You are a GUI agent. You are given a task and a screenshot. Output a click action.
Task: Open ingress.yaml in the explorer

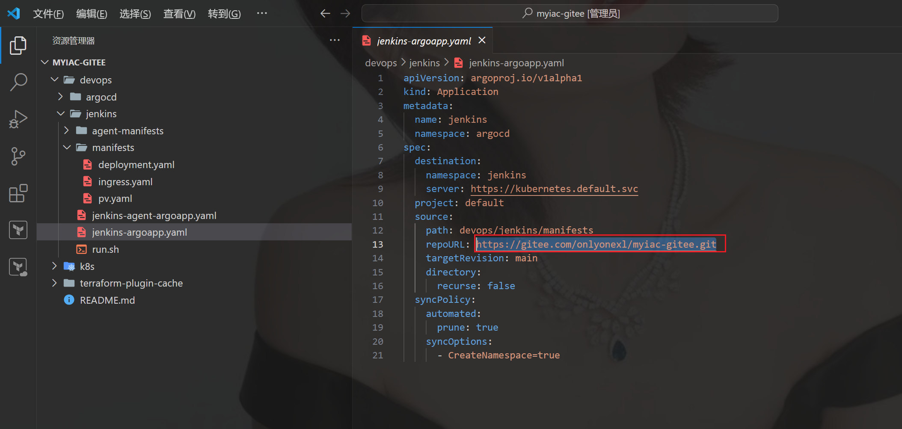tap(125, 182)
